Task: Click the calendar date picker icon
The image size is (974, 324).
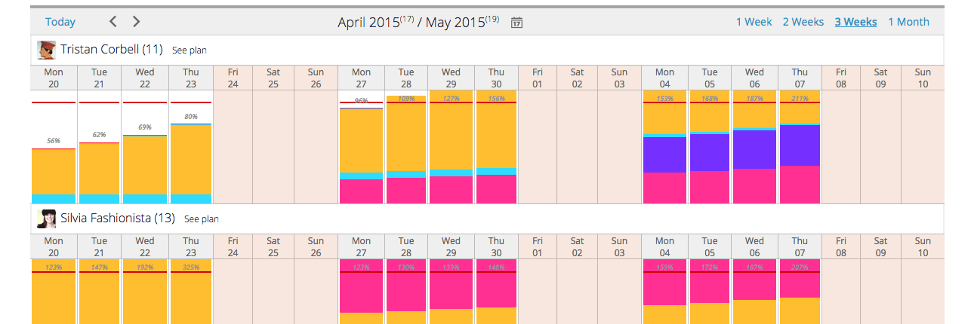Action: pyautogui.click(x=516, y=23)
